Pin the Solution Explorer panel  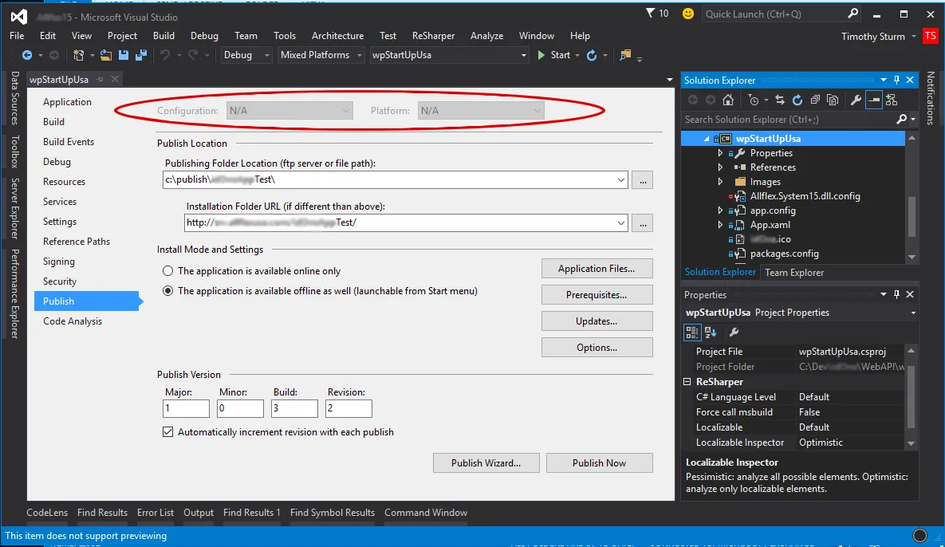(x=897, y=80)
